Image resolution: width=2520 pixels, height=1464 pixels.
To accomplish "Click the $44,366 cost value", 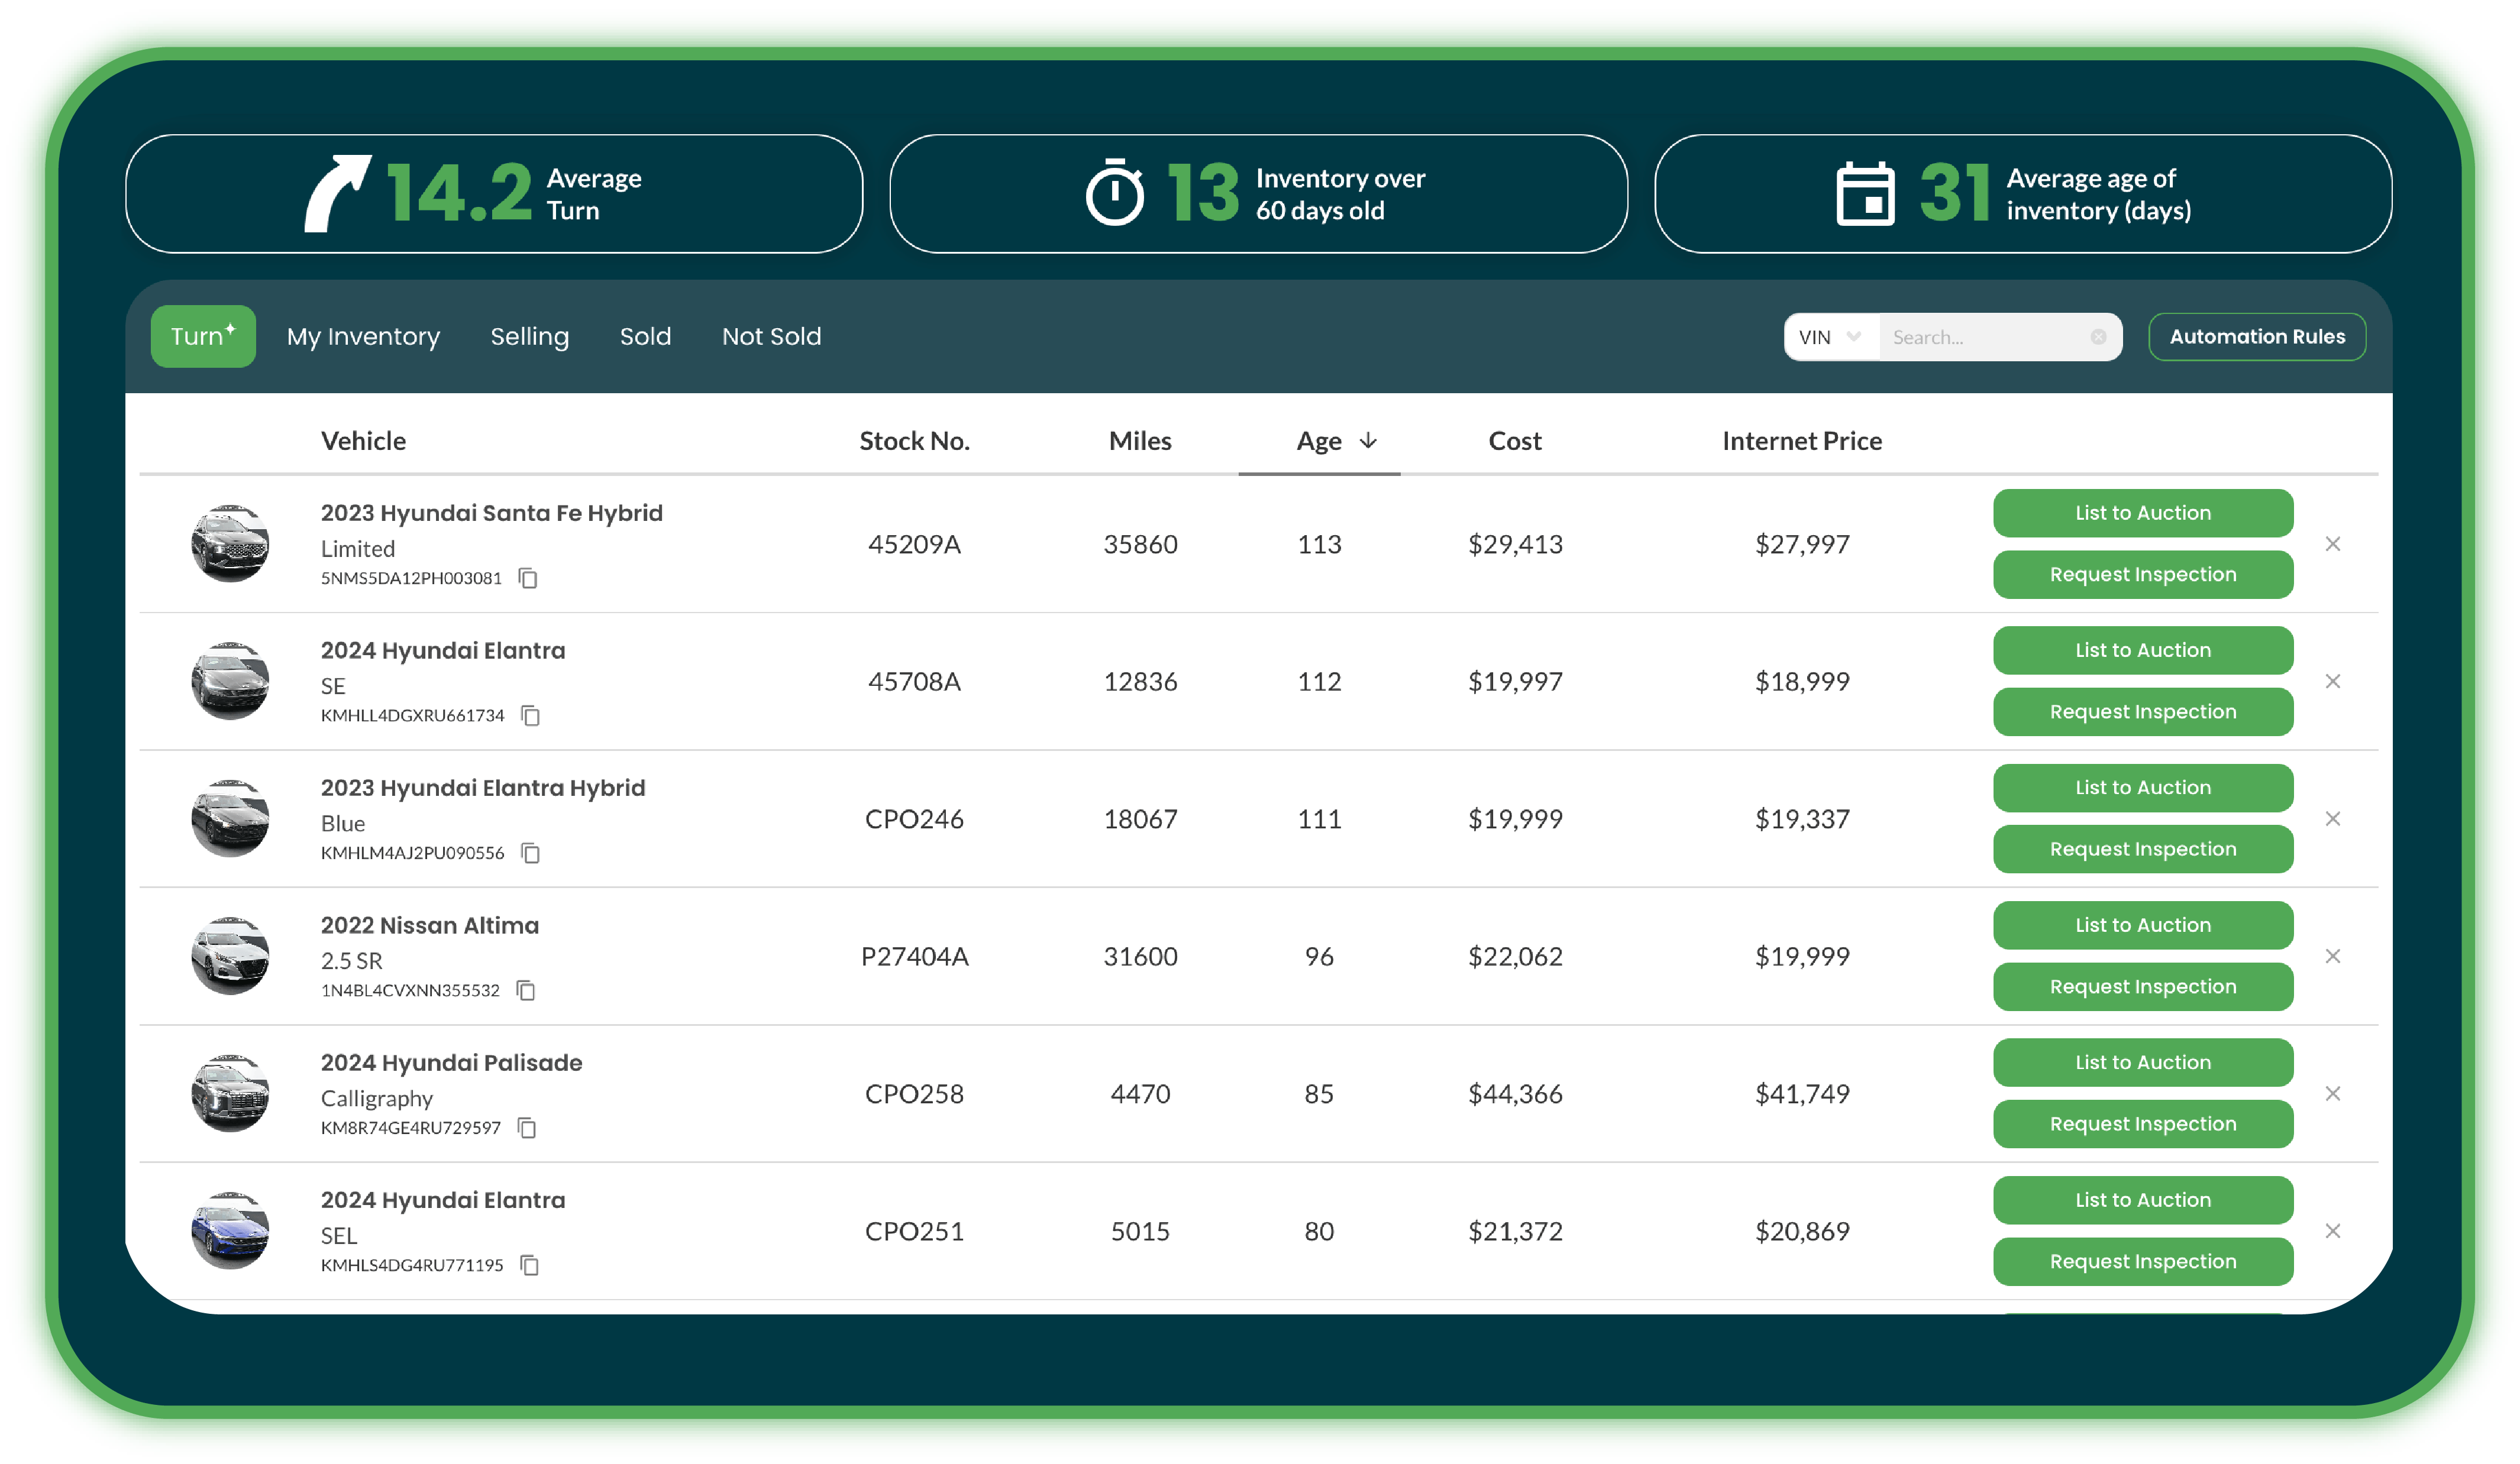I will pos(1514,1094).
